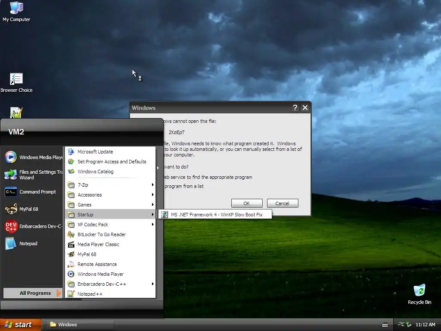Launch BitLocker To Go Reader

point(110,234)
